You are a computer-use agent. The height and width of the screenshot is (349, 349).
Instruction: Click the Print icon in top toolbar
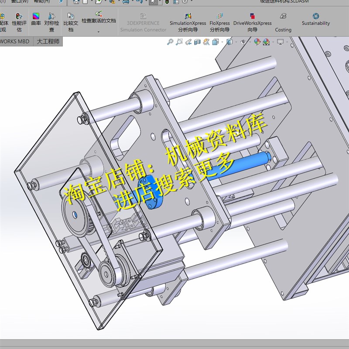pyautogui.click(x=126, y=2)
